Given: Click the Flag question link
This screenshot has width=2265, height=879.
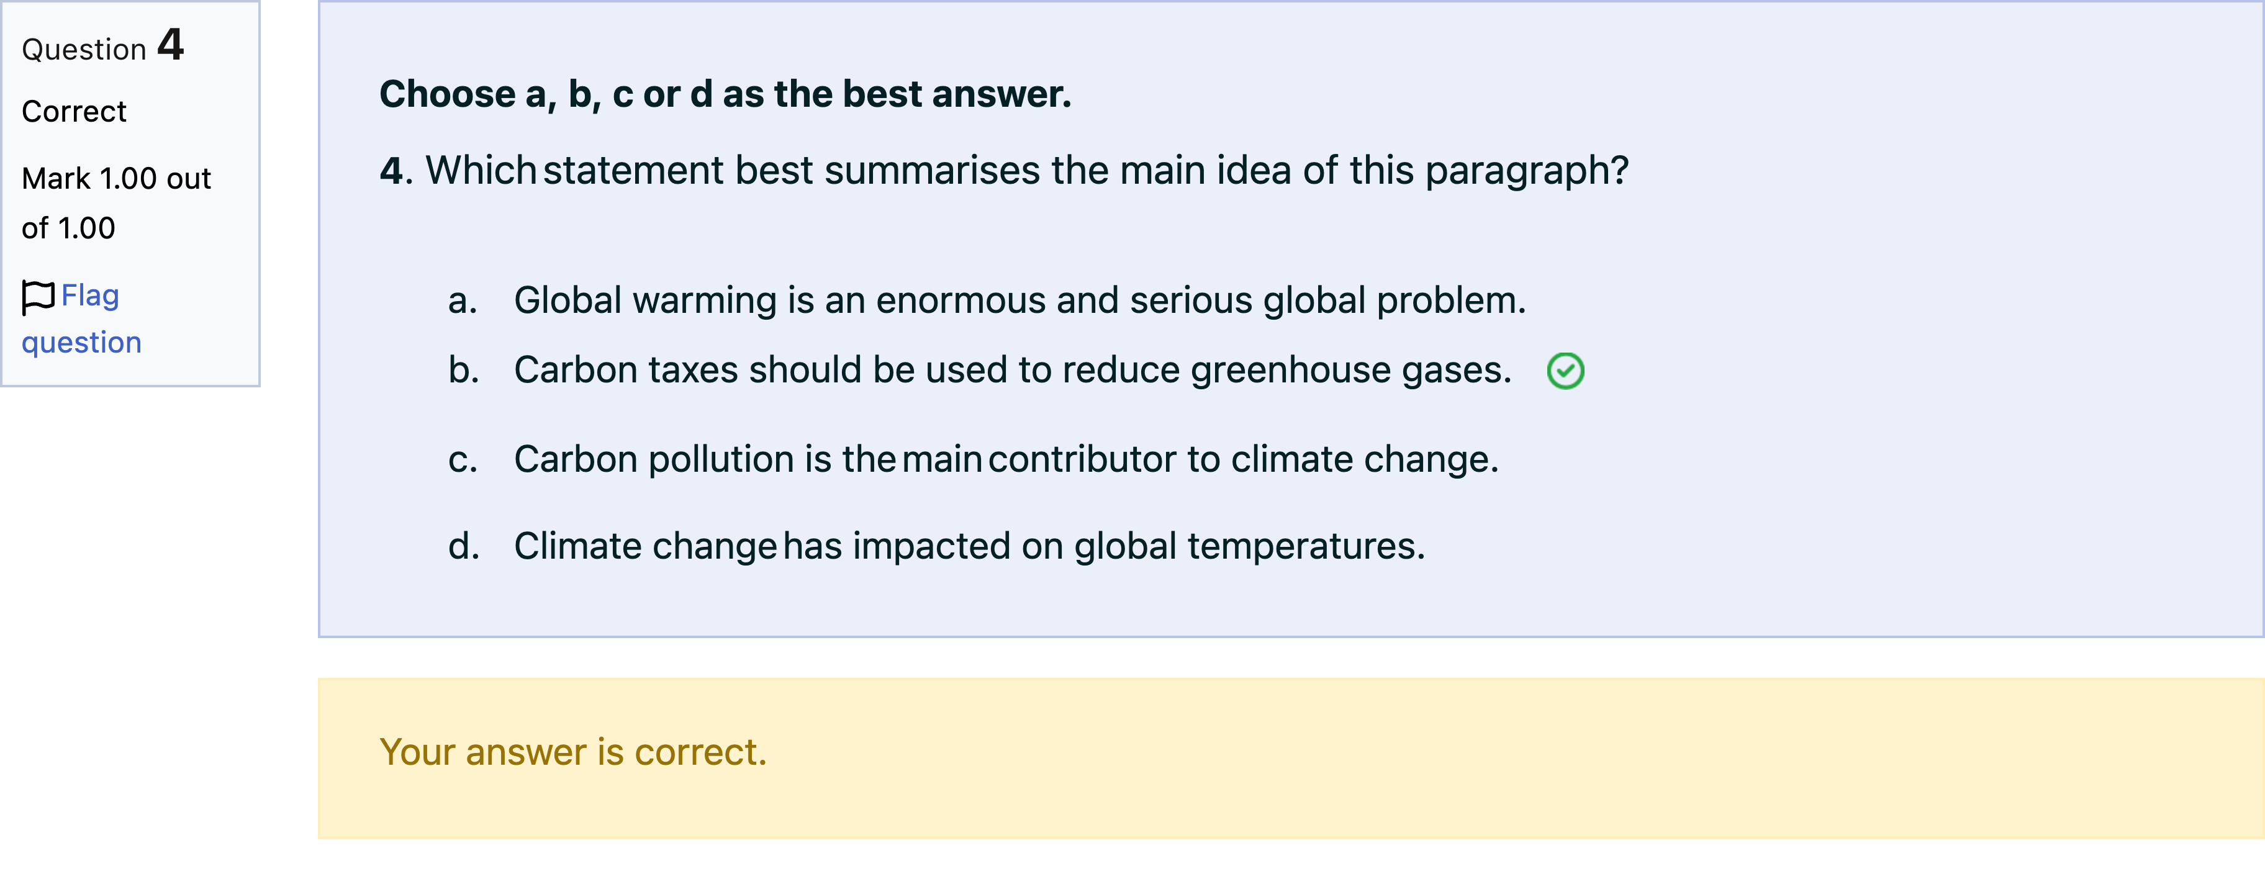Looking at the screenshot, I should [82, 318].
